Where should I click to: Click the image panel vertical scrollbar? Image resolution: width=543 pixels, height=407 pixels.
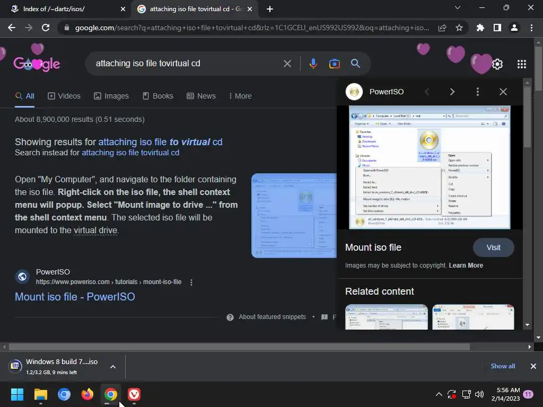coord(527,118)
